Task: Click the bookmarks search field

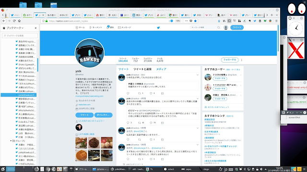Action: 20,35
